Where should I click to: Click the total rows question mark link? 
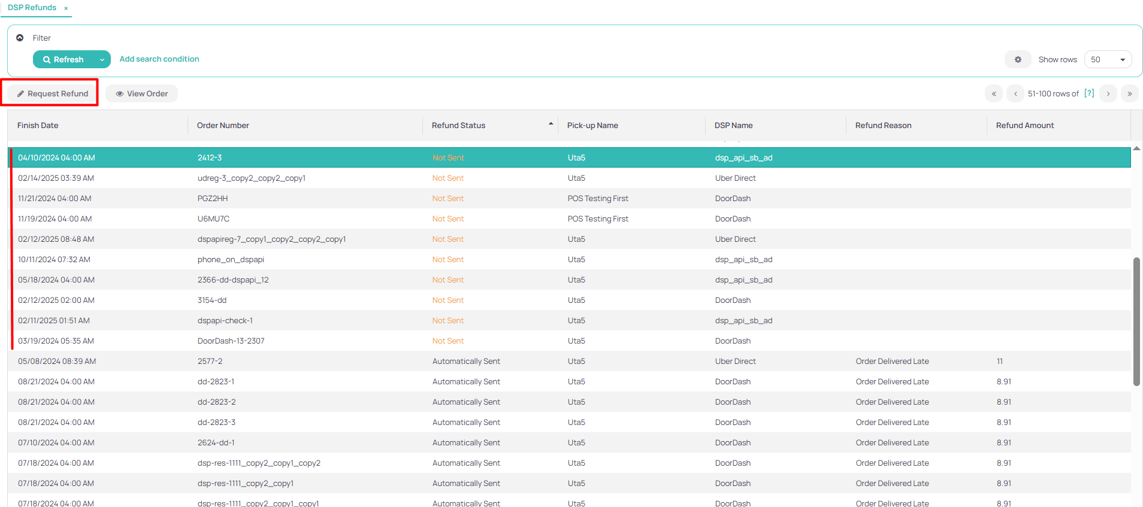[x=1089, y=93]
